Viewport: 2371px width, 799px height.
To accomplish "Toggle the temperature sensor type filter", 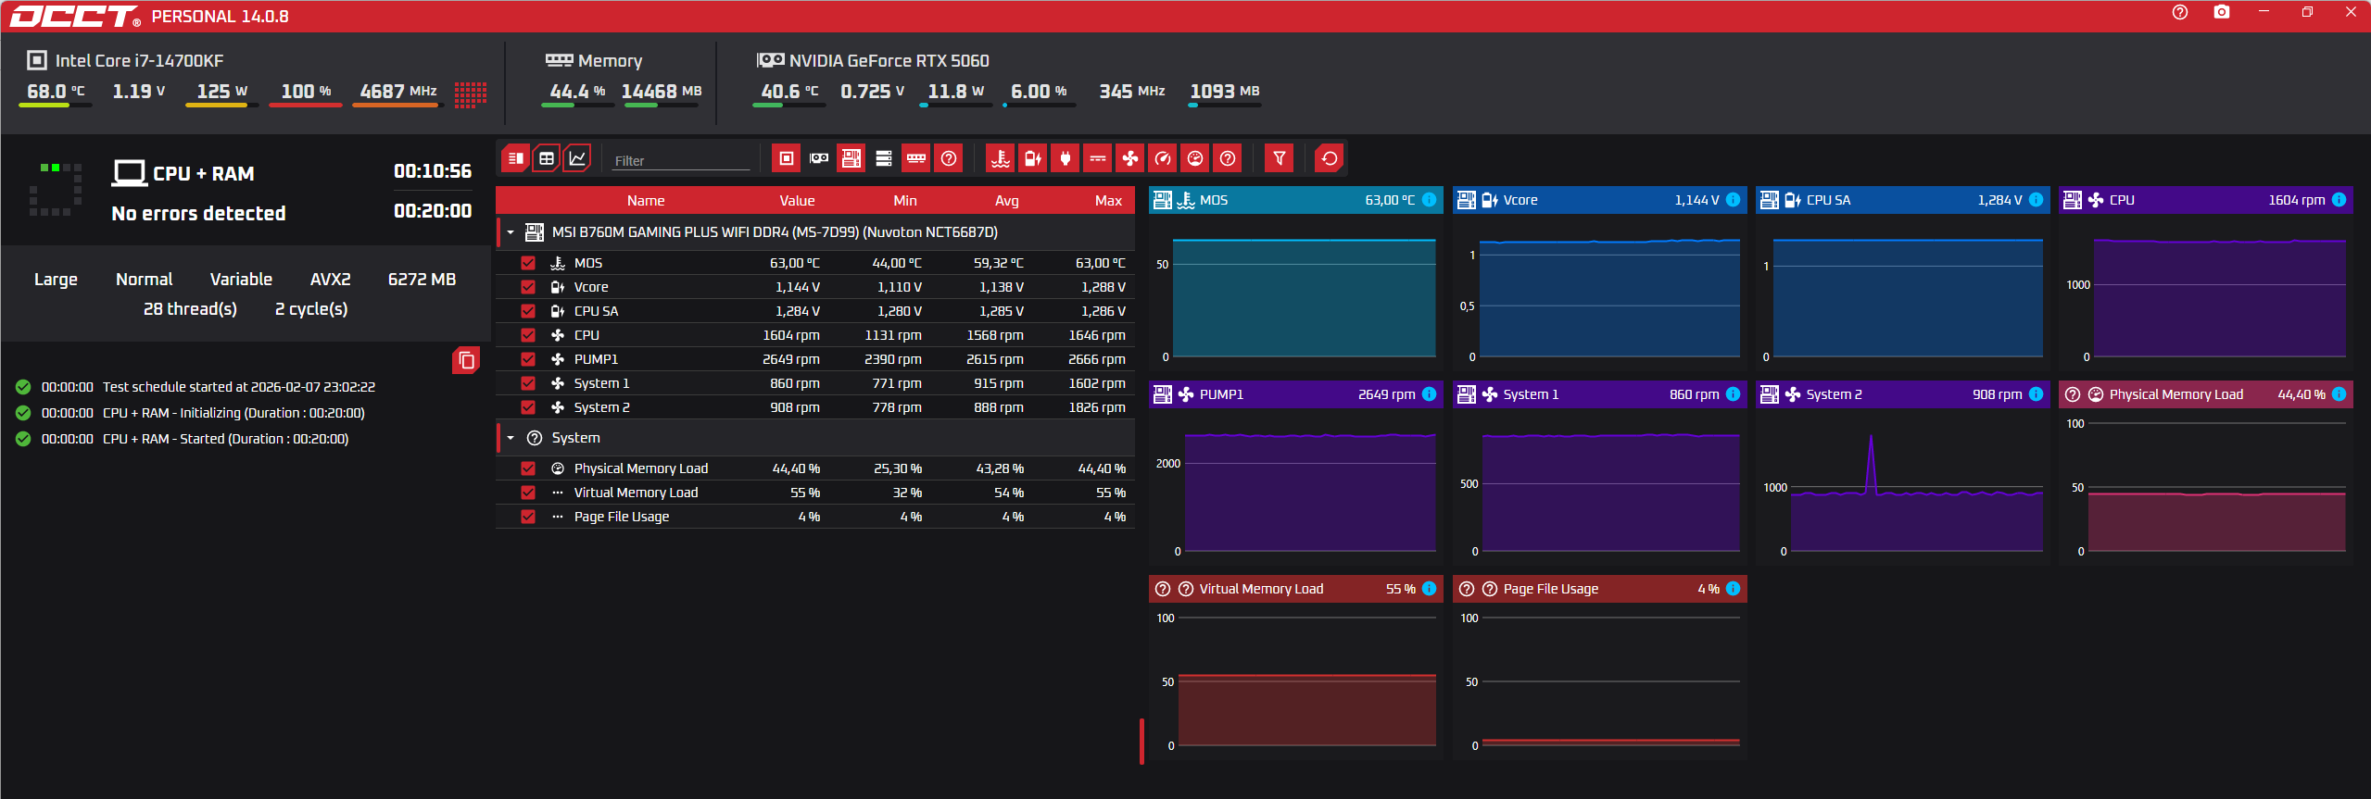I will [x=1001, y=158].
